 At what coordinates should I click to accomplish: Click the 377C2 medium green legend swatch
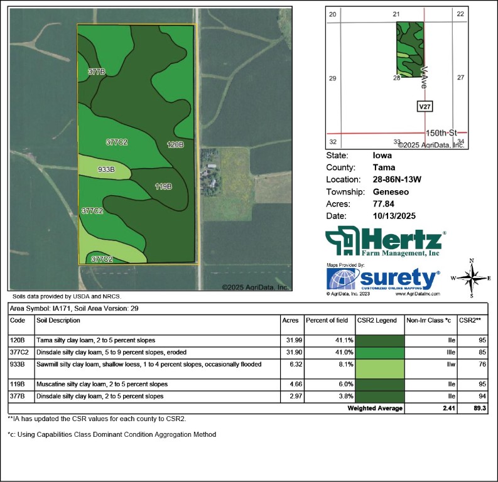pyautogui.click(x=380, y=353)
